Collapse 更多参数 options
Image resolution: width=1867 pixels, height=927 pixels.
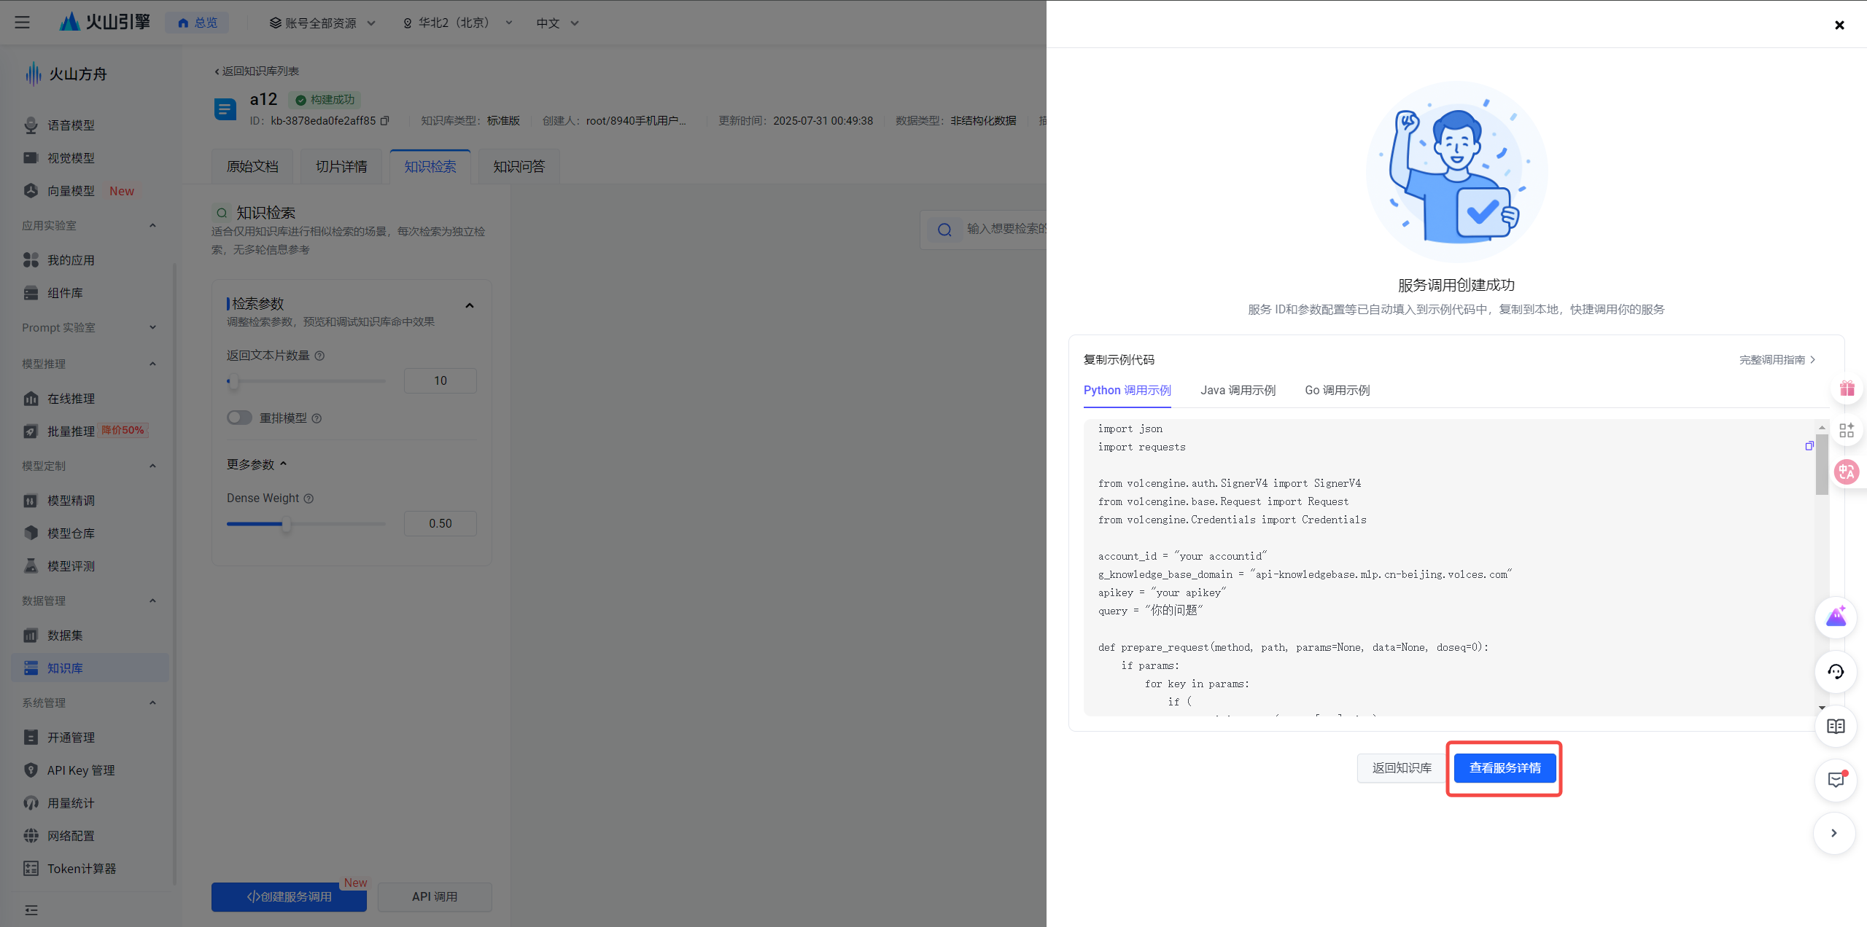point(257,465)
